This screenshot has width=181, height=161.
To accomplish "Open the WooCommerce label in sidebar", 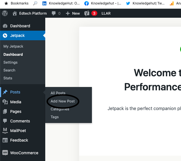I will [24, 153].
